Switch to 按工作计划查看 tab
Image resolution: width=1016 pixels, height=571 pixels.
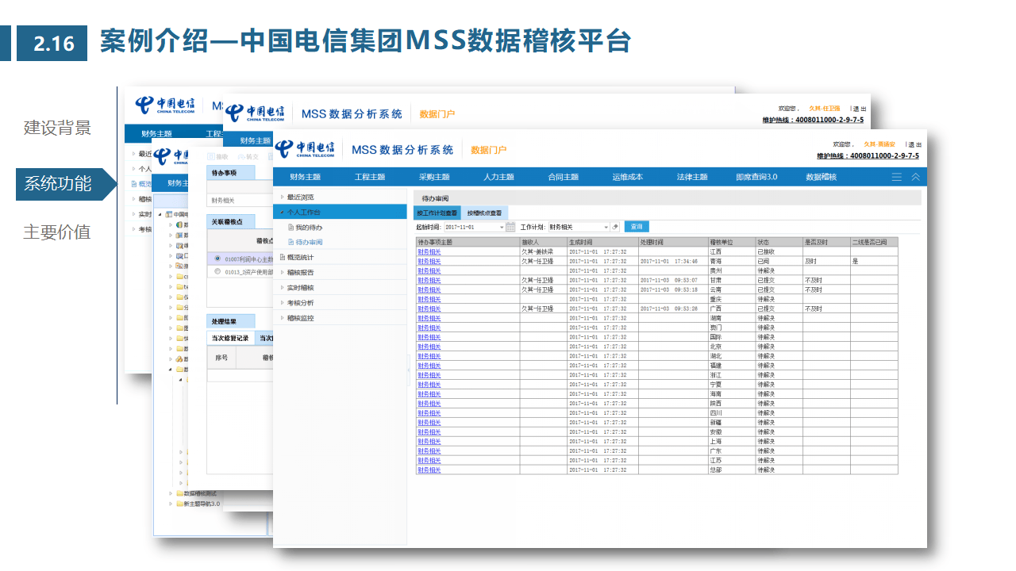pos(437,213)
